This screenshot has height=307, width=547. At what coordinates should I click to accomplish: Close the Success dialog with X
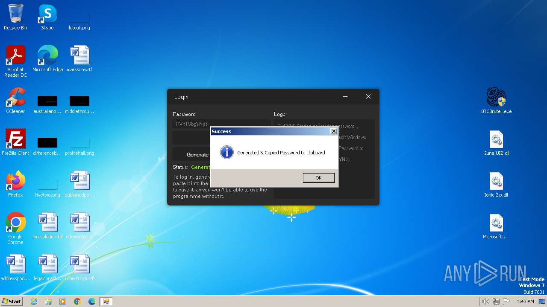333,131
